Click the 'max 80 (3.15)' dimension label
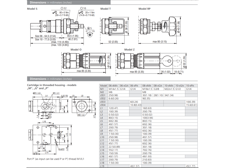Image resolution: width=225 pixels, height=168 pixels. point(159,41)
